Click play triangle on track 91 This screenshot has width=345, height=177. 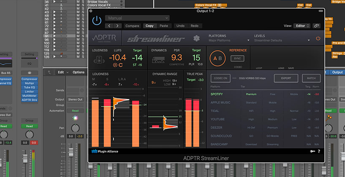(54, 36)
